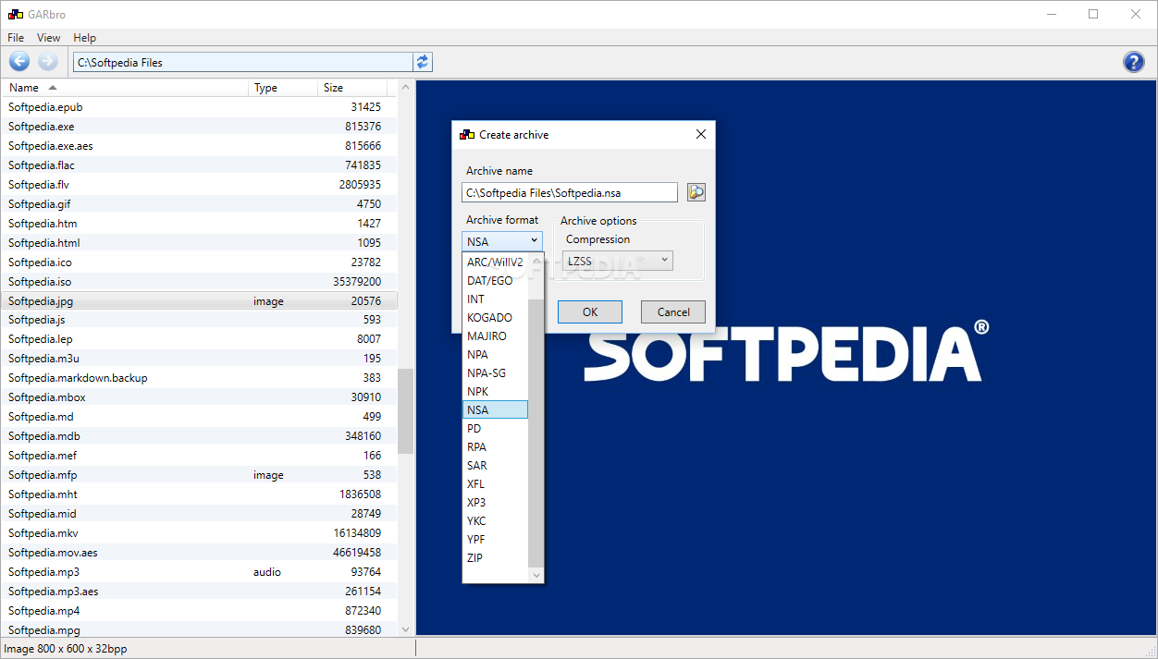Click the GARbro app icon in title bar

point(16,15)
